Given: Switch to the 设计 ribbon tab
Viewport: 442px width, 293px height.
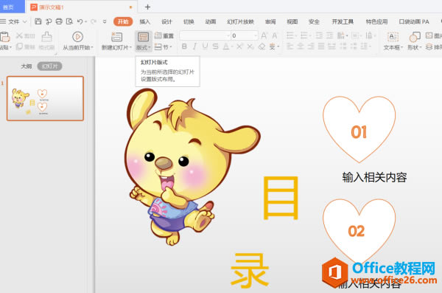Looking at the screenshot, I should 166,21.
